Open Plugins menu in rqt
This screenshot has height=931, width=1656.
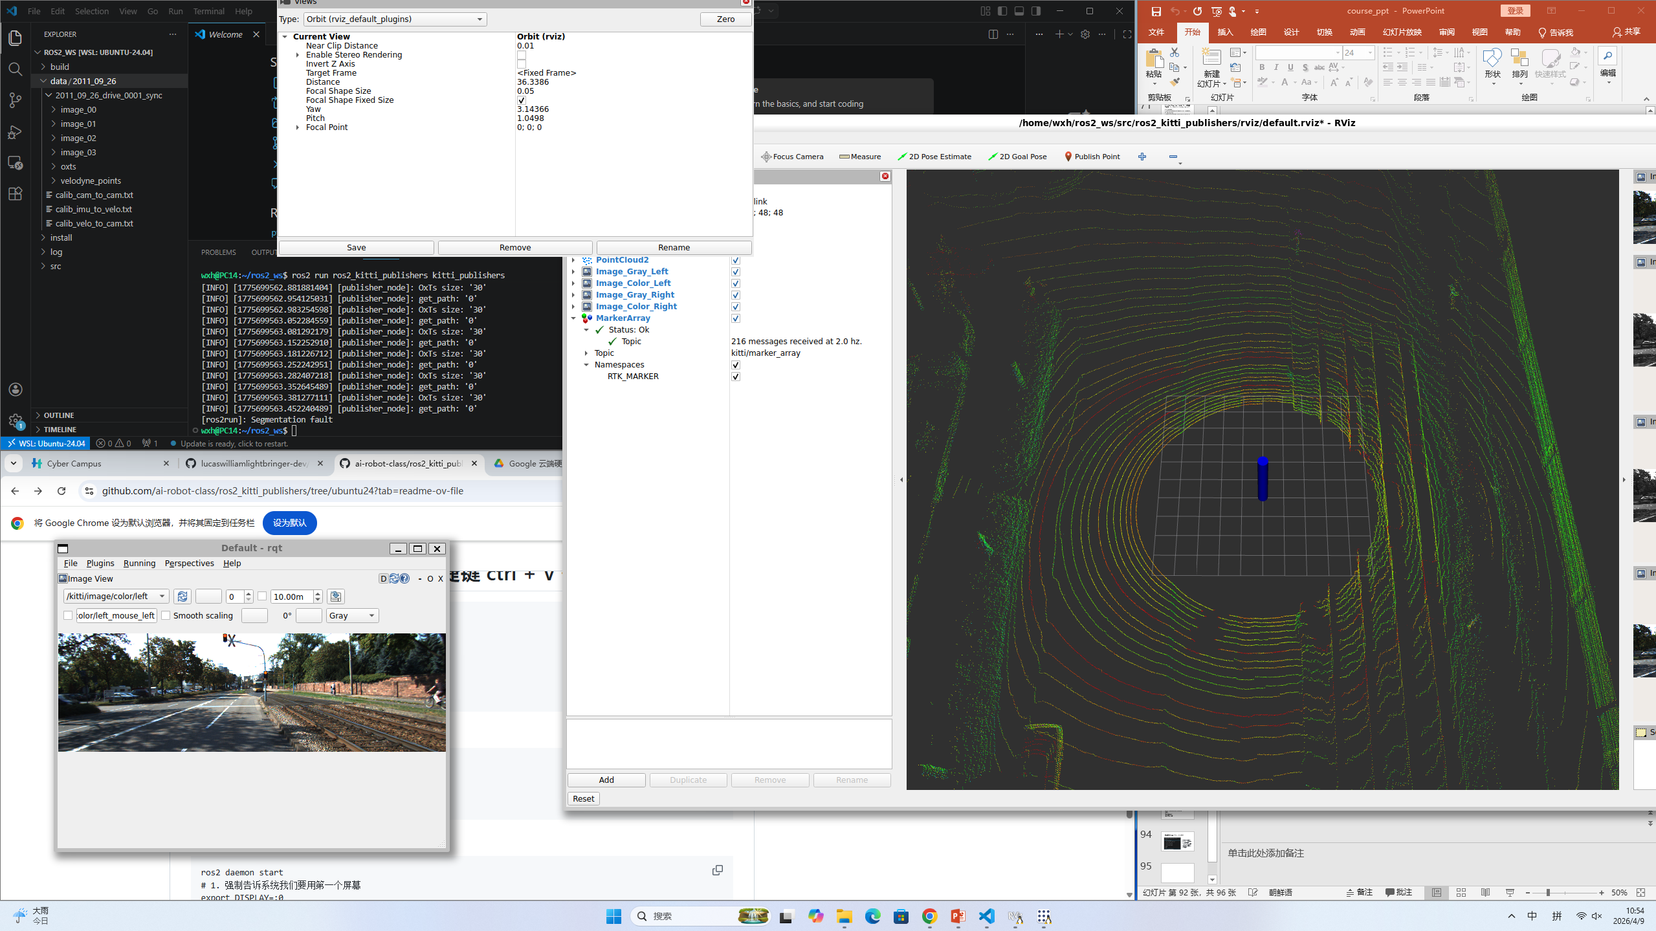click(x=100, y=564)
